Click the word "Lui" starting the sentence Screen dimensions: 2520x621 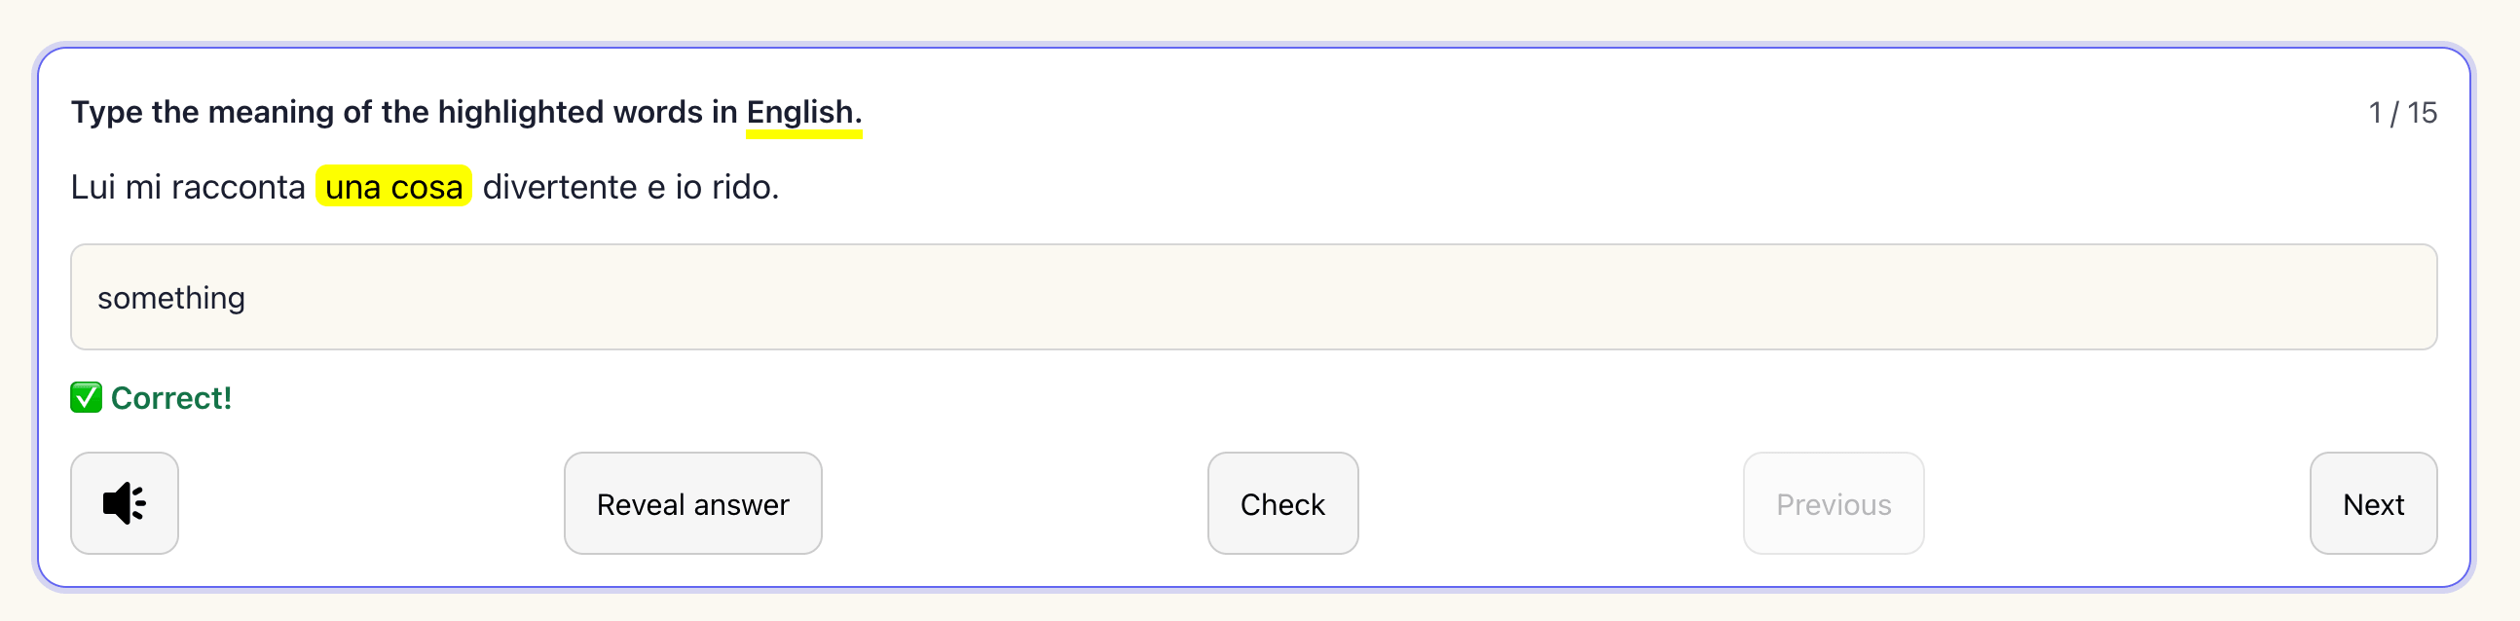point(93,187)
